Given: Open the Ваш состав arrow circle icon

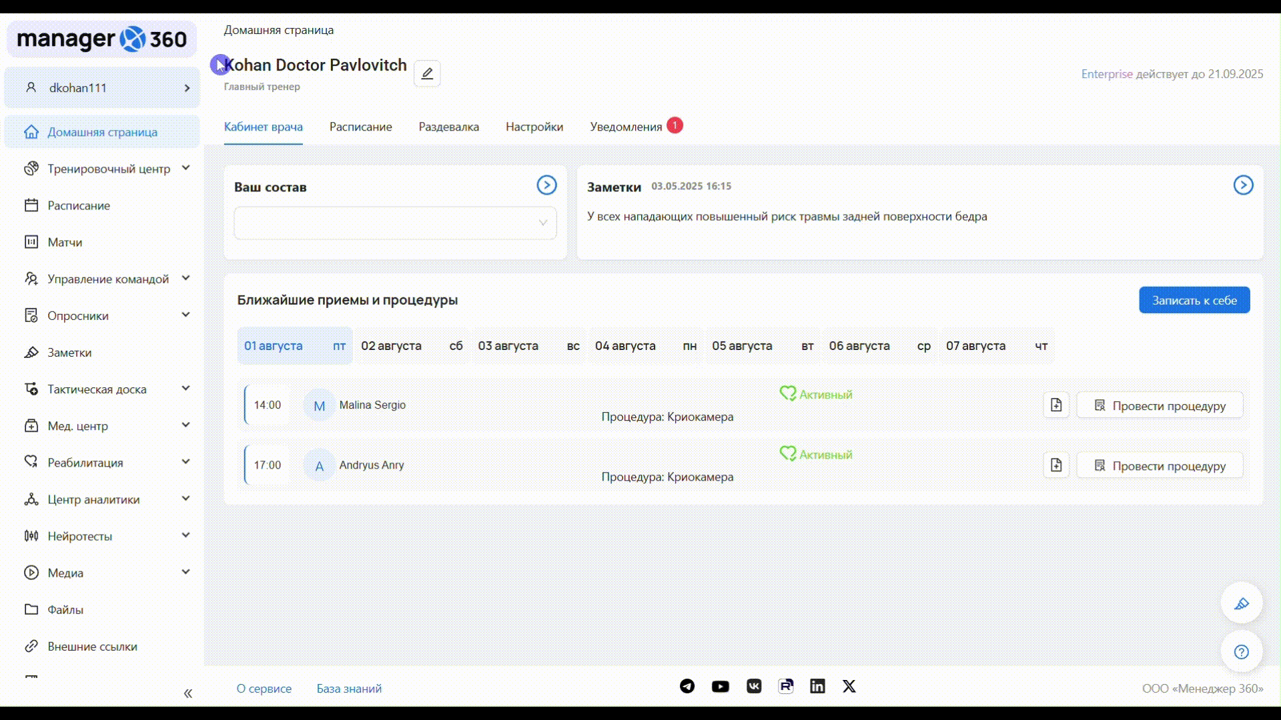Looking at the screenshot, I should pos(546,185).
